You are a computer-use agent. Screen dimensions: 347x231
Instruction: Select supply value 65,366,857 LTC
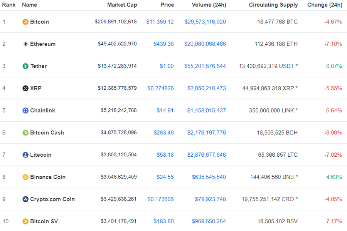pyautogui.click(x=278, y=155)
